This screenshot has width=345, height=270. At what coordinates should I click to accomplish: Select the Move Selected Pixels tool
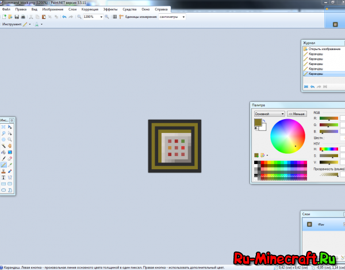pyautogui.click(x=10, y=127)
